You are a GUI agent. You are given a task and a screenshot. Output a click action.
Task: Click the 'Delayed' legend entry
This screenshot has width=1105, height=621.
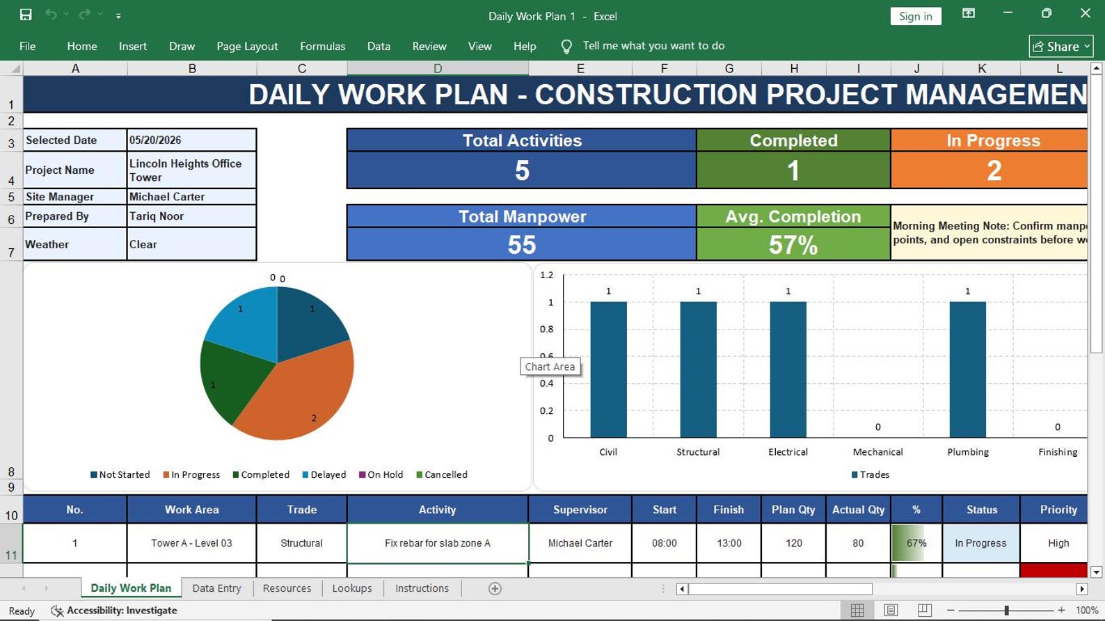(324, 475)
